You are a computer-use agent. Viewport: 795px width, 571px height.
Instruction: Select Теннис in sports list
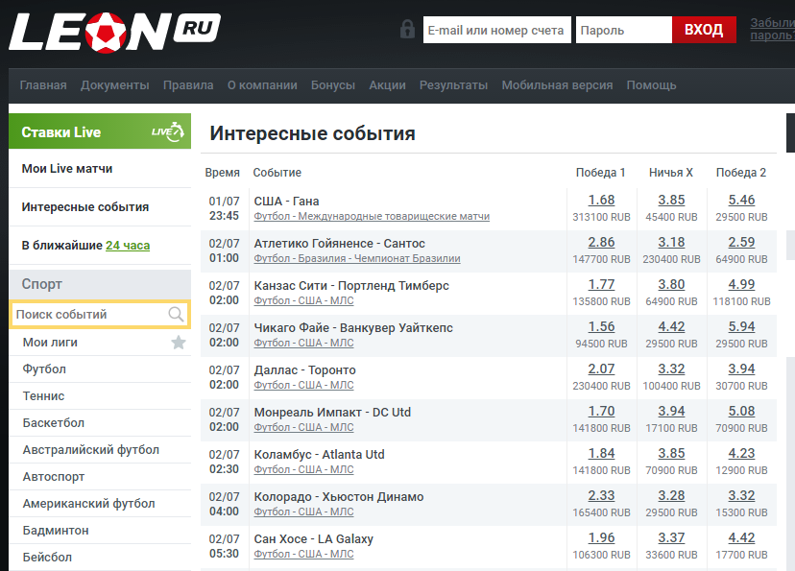[43, 396]
